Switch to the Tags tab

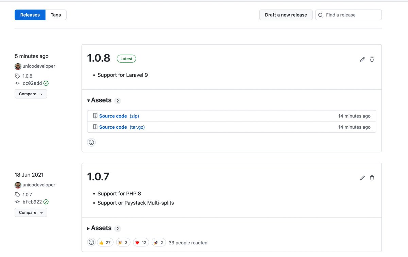tap(56, 15)
